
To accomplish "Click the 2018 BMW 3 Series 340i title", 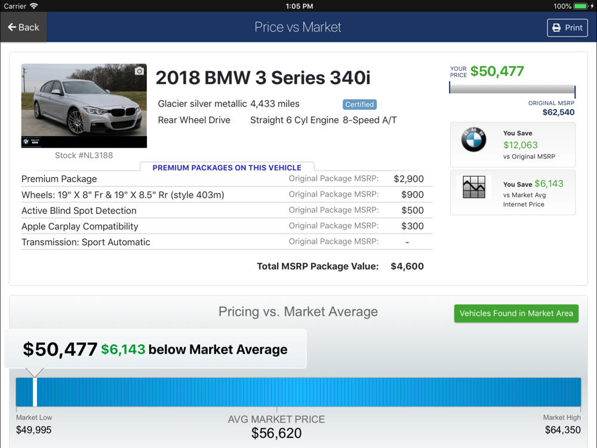I will 263,78.
